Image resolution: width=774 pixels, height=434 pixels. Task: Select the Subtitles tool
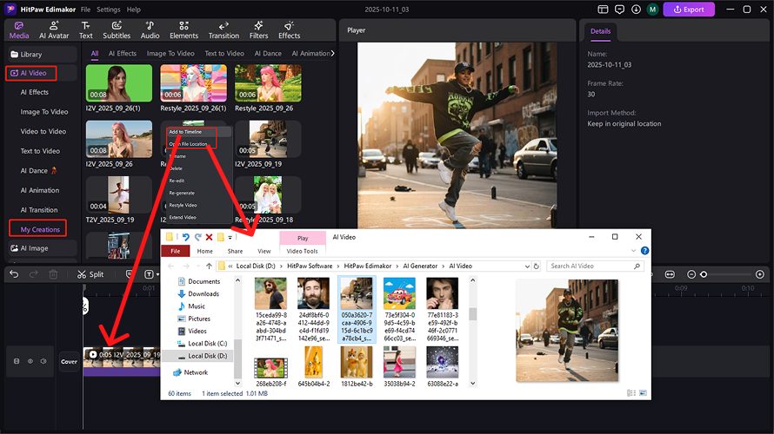(x=117, y=30)
